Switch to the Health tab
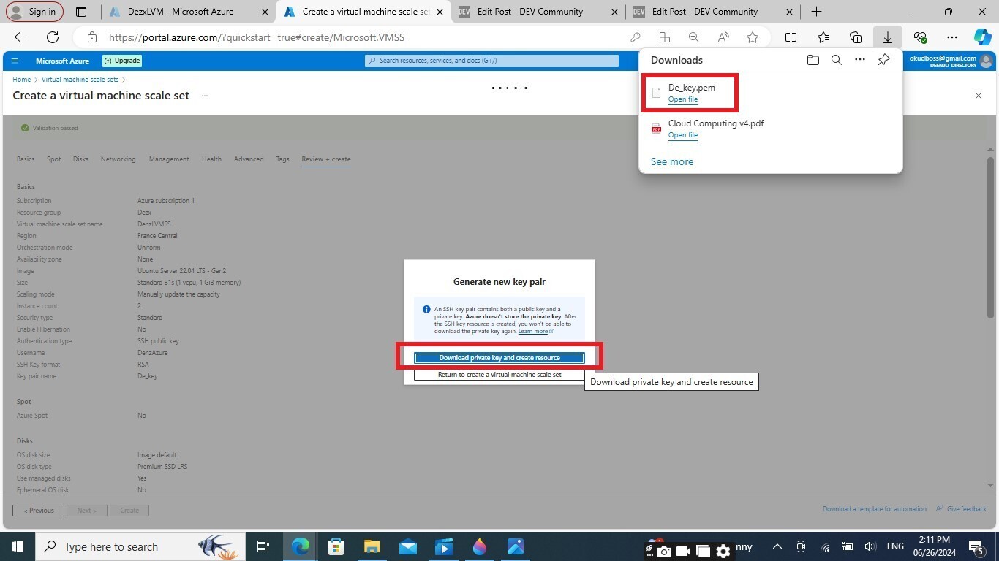The height and width of the screenshot is (561, 999). pyautogui.click(x=211, y=159)
